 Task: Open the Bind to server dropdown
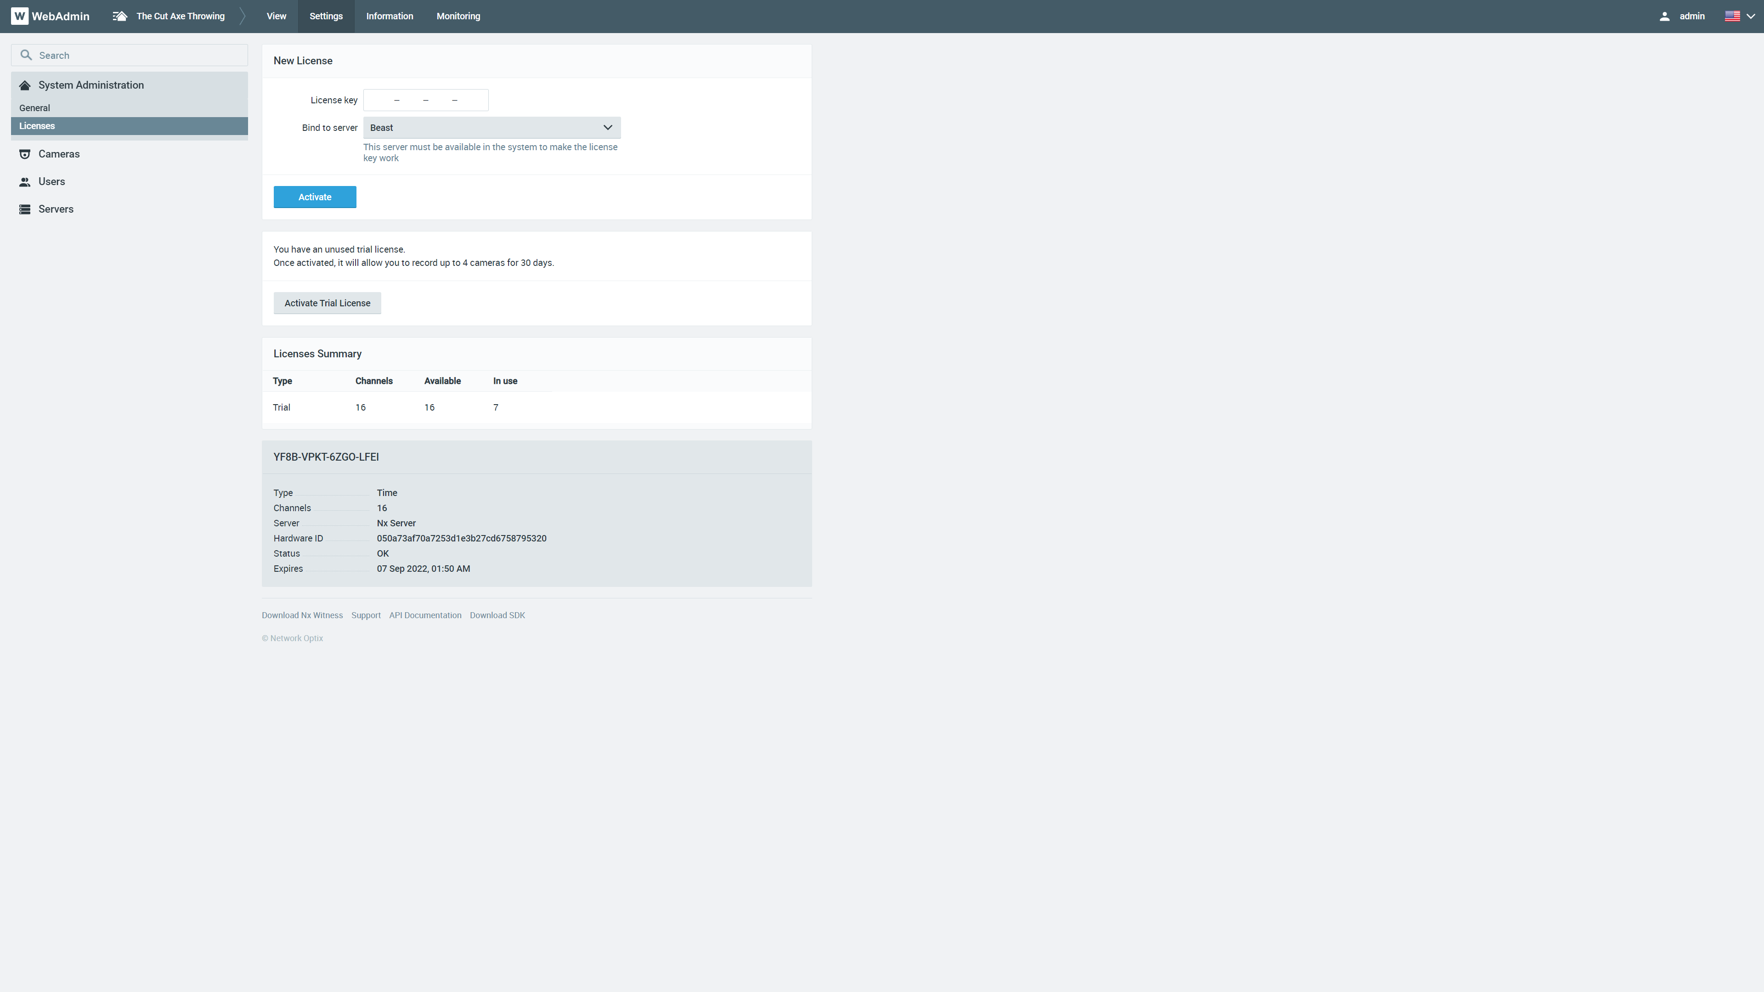(x=607, y=127)
